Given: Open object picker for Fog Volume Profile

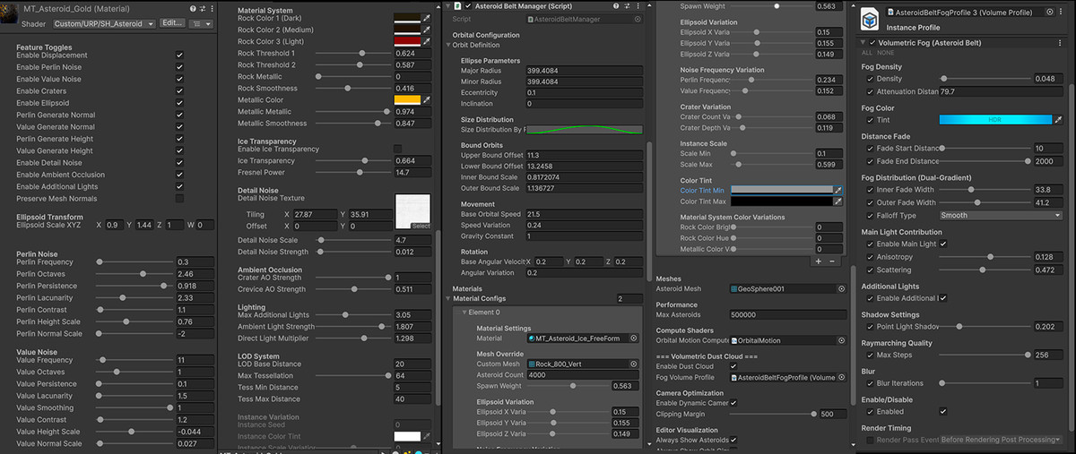Looking at the screenshot, I should coord(841,377).
